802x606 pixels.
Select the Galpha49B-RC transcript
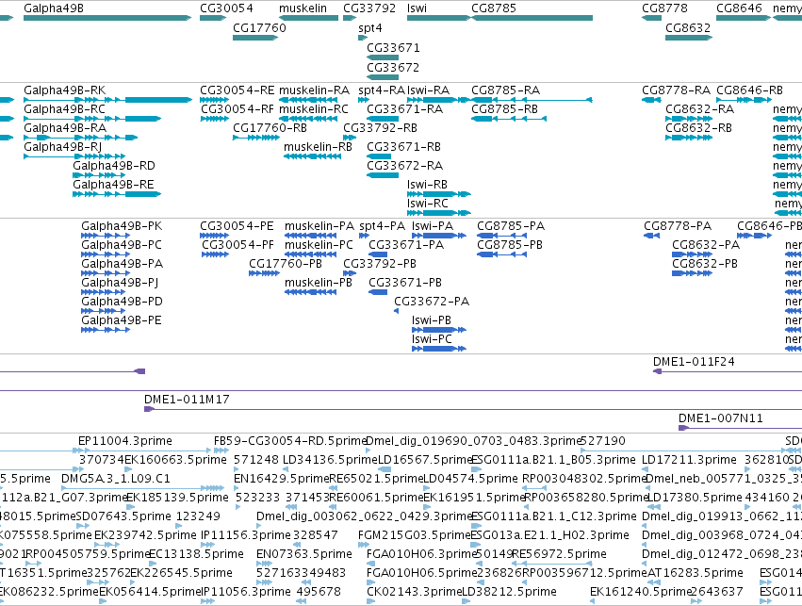pyautogui.click(x=92, y=119)
